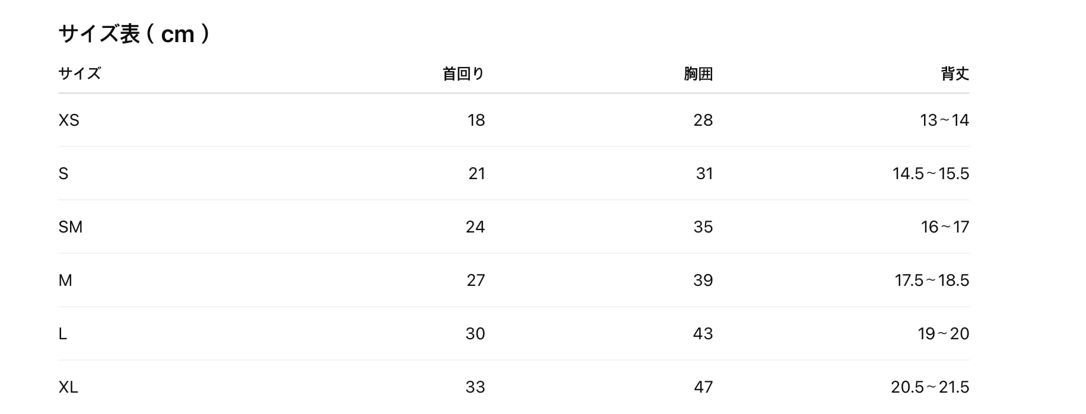
Task: Select the XS size row label
Action: (69, 120)
